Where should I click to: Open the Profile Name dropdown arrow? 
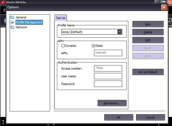119,32
